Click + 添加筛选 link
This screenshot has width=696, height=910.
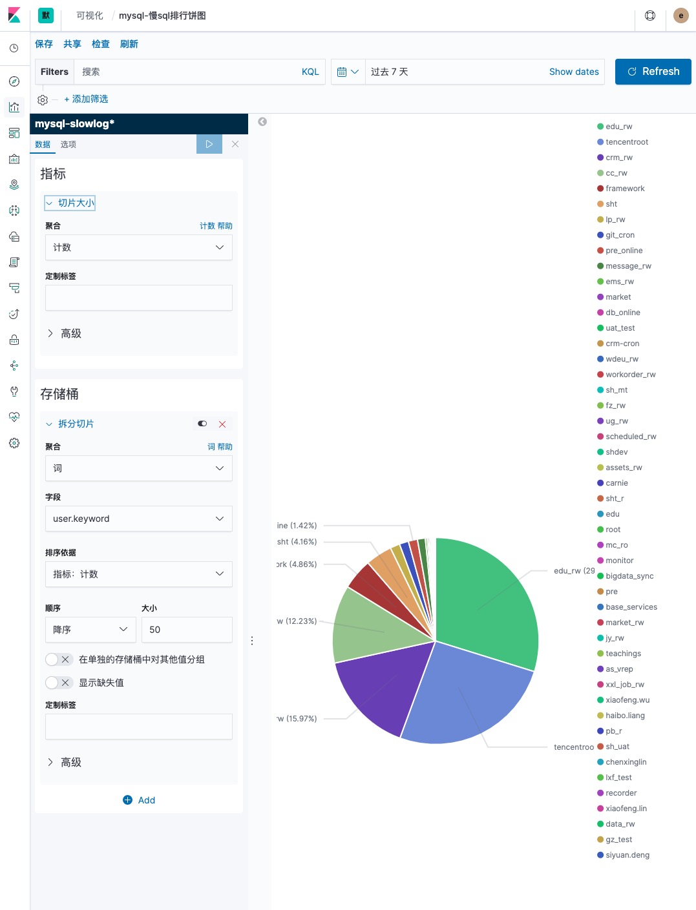point(86,99)
